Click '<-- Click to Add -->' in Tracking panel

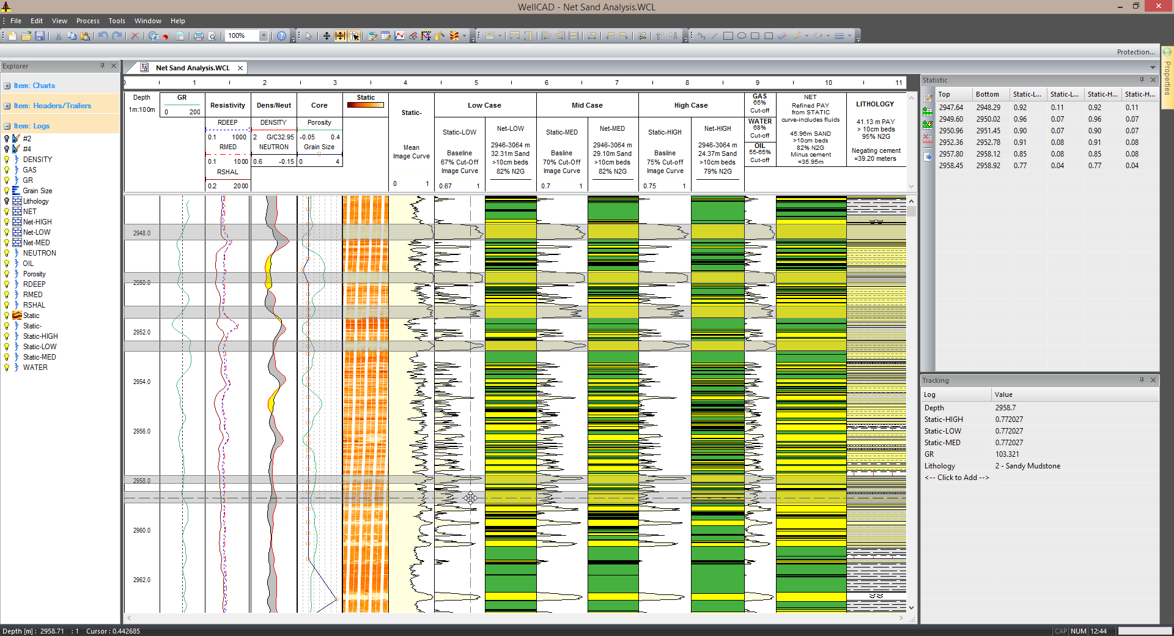tap(956, 478)
